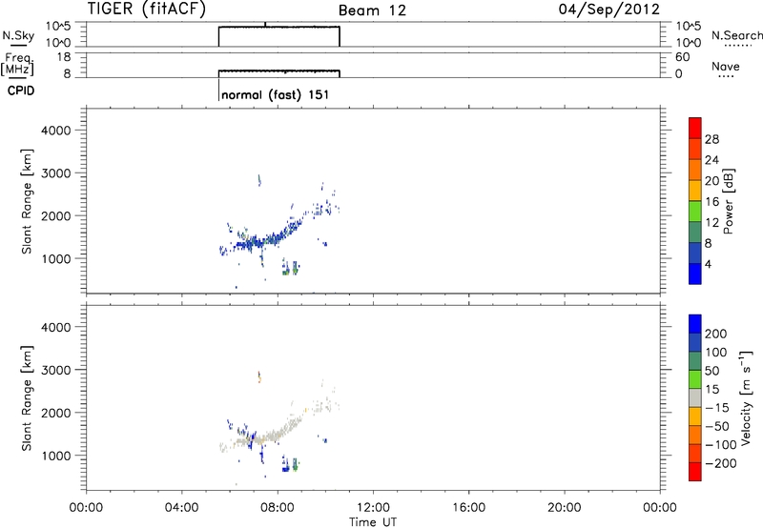The height and width of the screenshot is (528, 763).
Task: Click the dotted line sample under N.Search legend
Action: coord(738,46)
